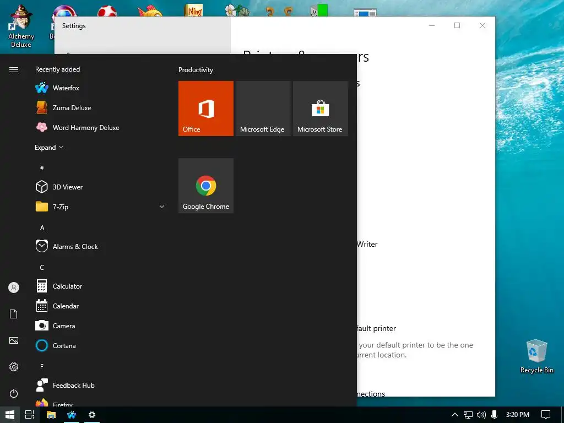Expand the 7-Zip folder chevron

tap(162, 207)
